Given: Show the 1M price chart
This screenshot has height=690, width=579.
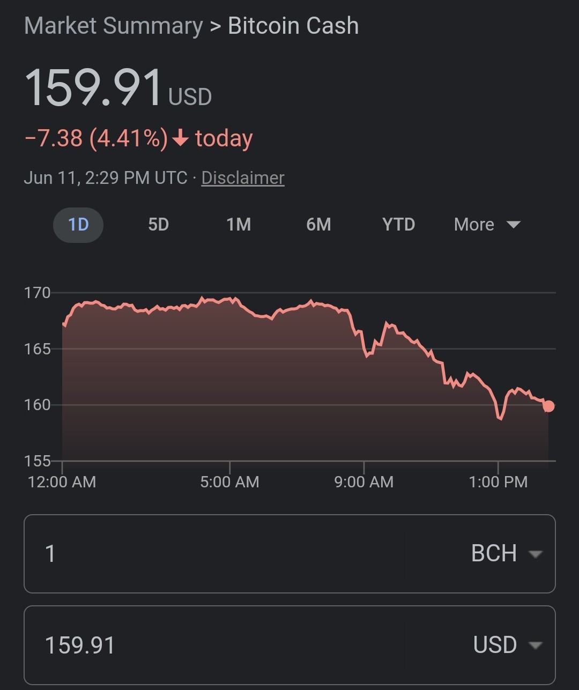Looking at the screenshot, I should click(239, 225).
